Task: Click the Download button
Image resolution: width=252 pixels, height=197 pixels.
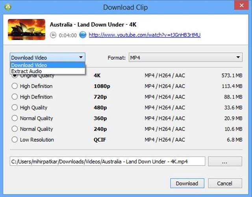Action: (187, 183)
